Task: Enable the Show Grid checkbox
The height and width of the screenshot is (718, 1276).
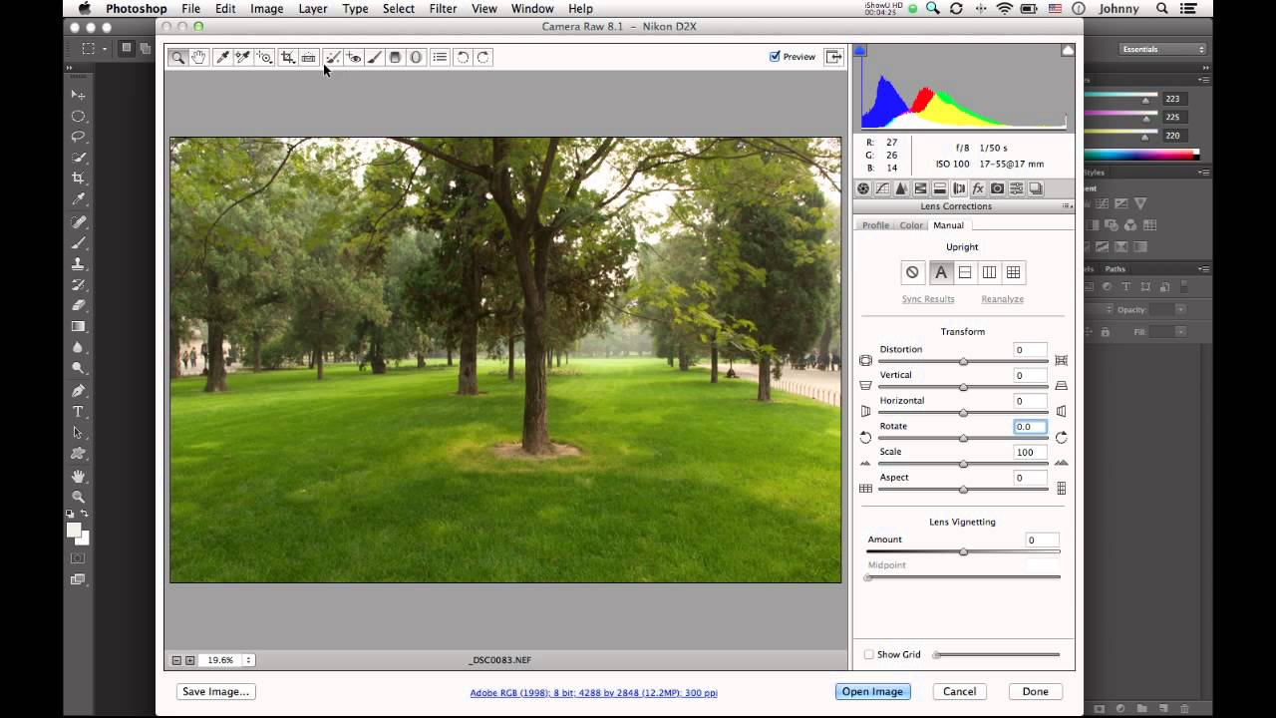Action: pos(868,654)
